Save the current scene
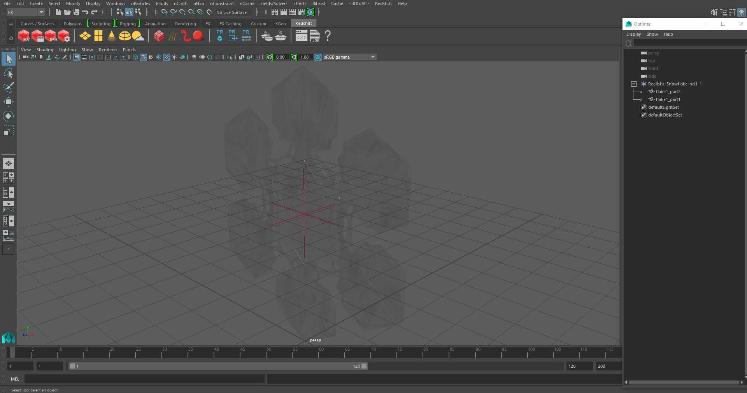This screenshot has width=747, height=393. tap(76, 12)
